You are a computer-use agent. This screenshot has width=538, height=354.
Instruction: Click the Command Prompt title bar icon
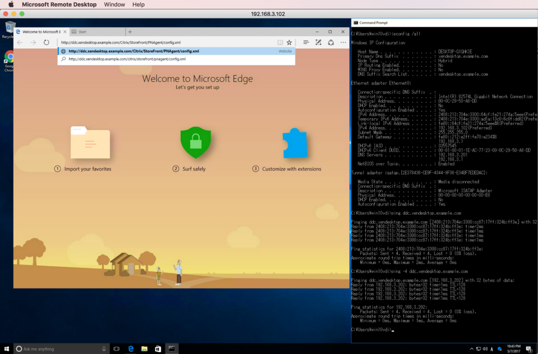[356, 23]
